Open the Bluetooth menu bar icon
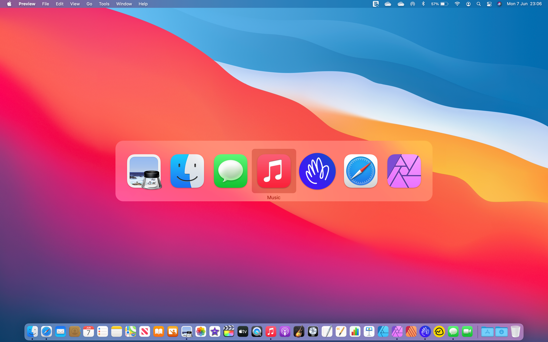This screenshot has height=342, width=548. click(423, 4)
